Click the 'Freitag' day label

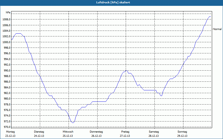pyautogui.click(x=125, y=132)
